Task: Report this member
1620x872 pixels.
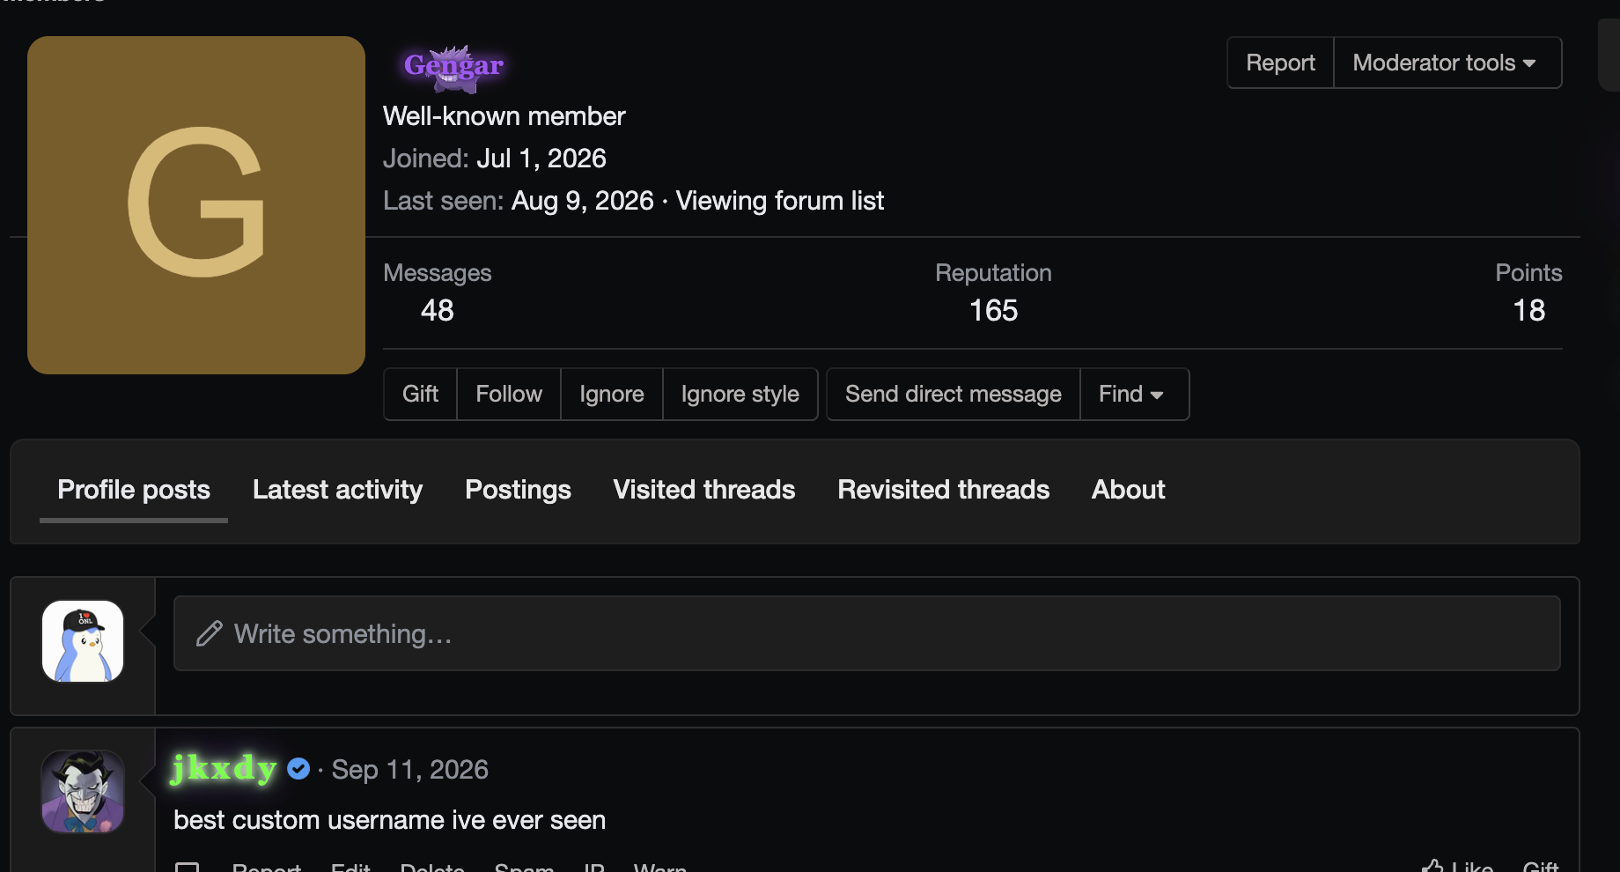Action: point(1280,63)
